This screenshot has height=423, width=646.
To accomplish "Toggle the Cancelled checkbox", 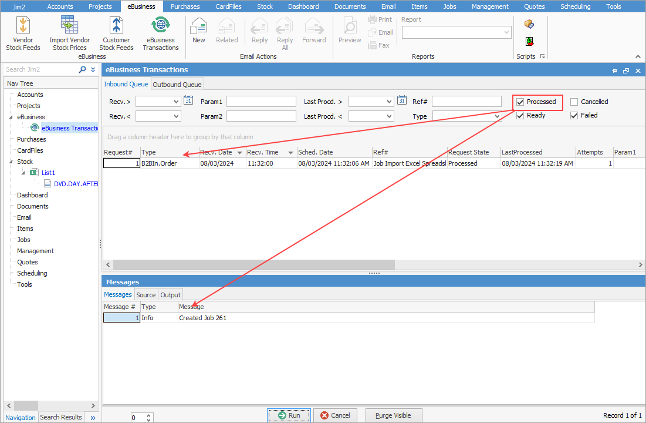I will pyautogui.click(x=574, y=102).
